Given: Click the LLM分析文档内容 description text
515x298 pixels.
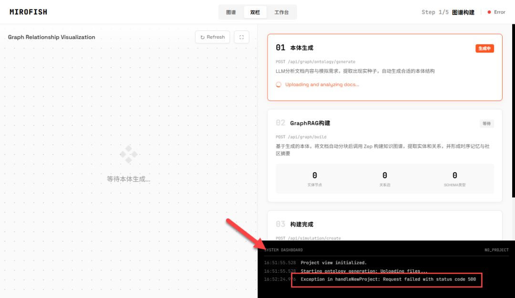Looking at the screenshot, I should (x=355, y=71).
